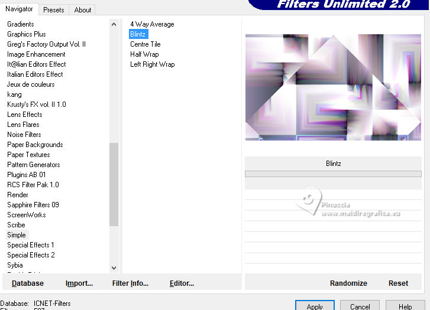The width and height of the screenshot is (430, 310).
Task: Select Sapphire Filters 09 category
Action: tap(33, 205)
